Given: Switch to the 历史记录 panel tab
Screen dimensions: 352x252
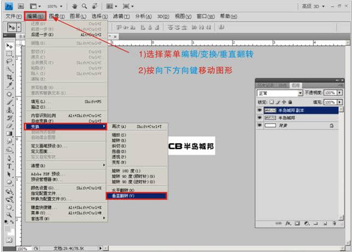Looking at the screenshot, I should (x=265, y=85).
